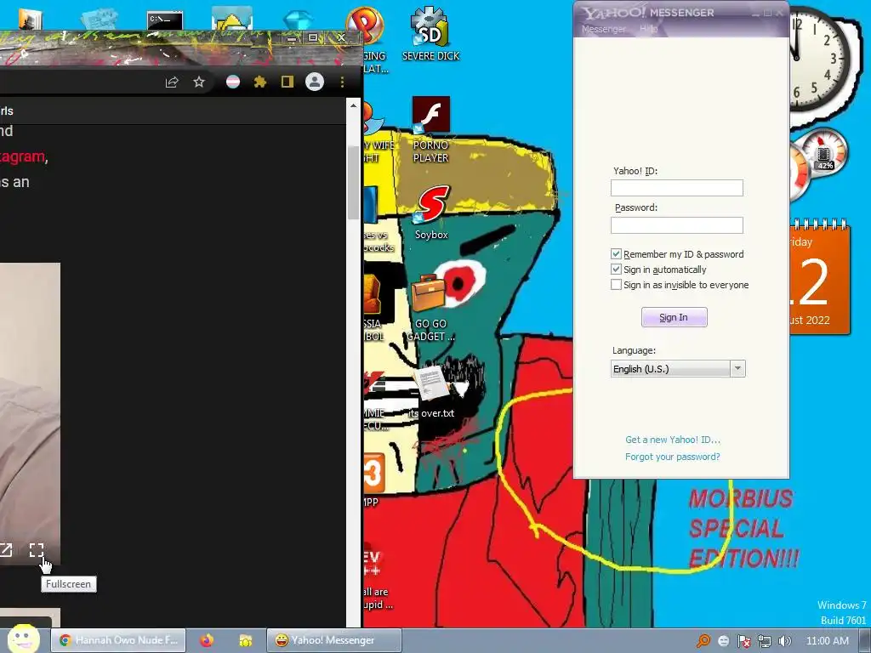The image size is (871, 653).
Task: Click the Yahoo! ID input field
Action: 676,188
